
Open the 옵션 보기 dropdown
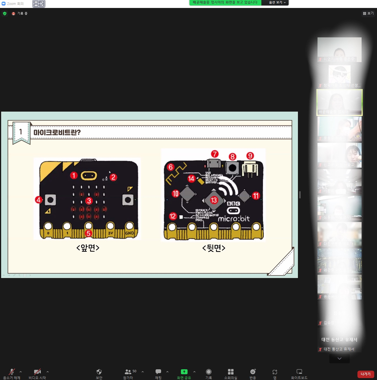pyautogui.click(x=277, y=2)
